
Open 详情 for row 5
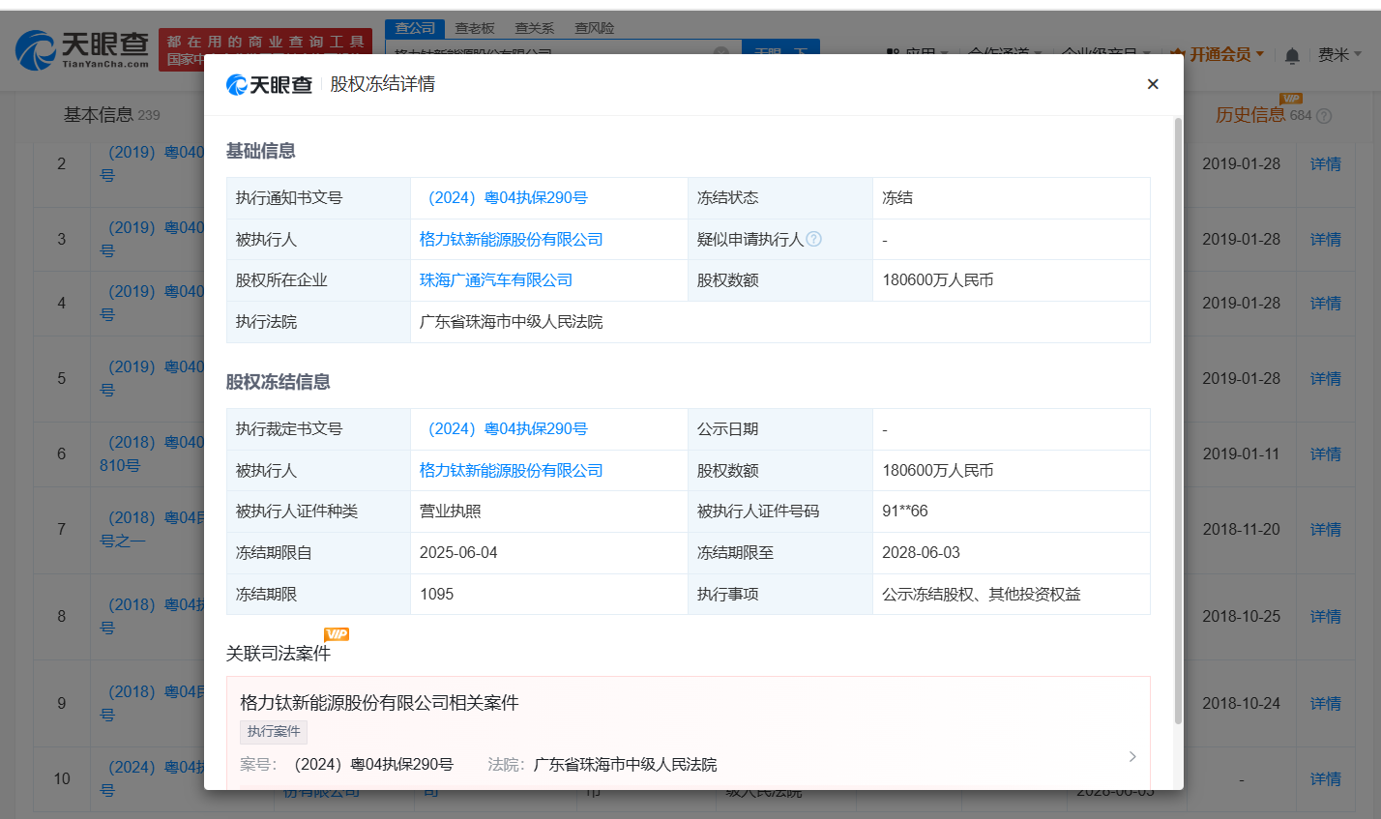pos(1326,379)
